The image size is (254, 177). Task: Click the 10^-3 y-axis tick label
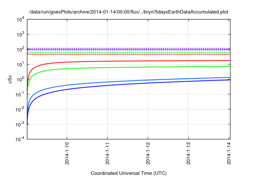(20, 124)
